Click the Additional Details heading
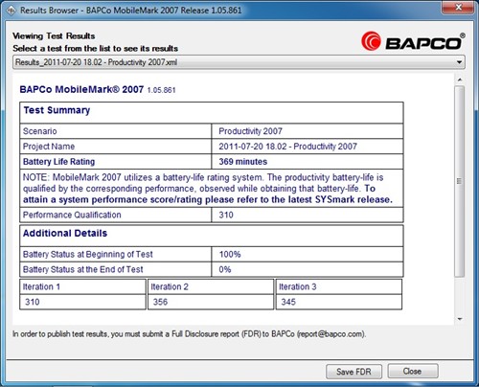 click(65, 234)
